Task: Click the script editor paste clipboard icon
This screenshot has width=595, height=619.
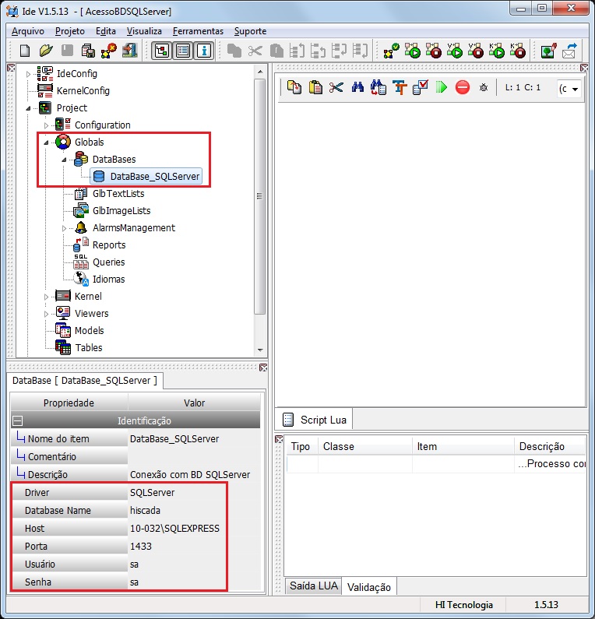Action: tap(315, 87)
